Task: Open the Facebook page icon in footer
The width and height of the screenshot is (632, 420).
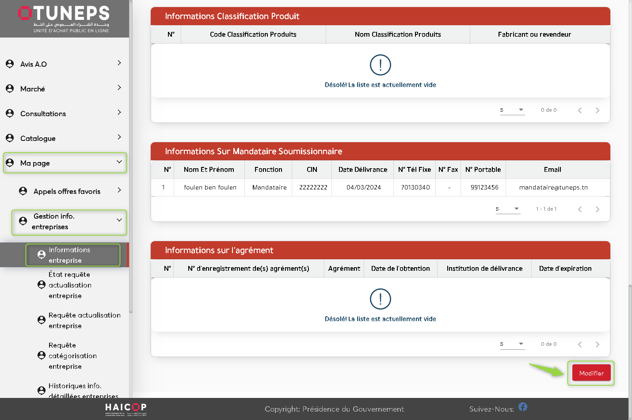Action: pos(523,407)
